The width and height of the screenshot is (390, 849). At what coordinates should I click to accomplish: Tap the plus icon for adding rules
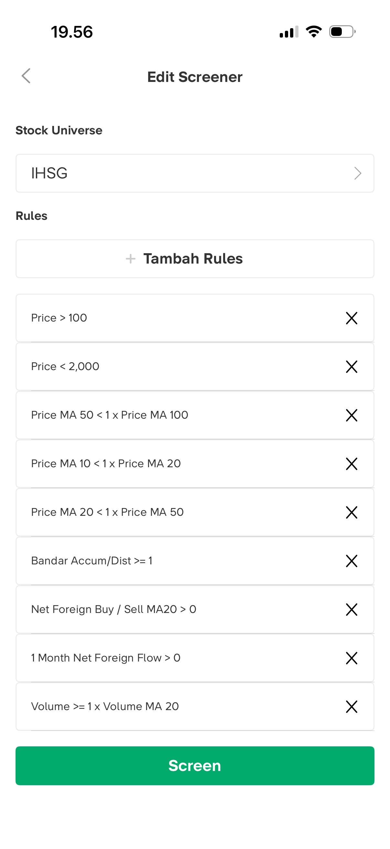(x=131, y=259)
